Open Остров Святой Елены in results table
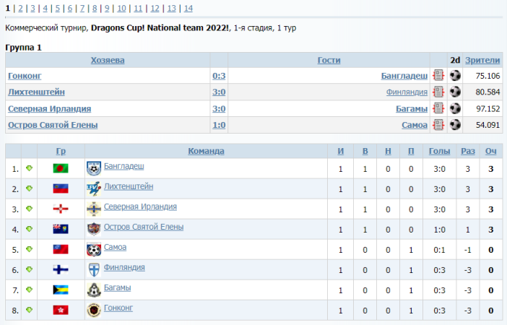This screenshot has width=507, height=325. pyautogui.click(x=53, y=125)
